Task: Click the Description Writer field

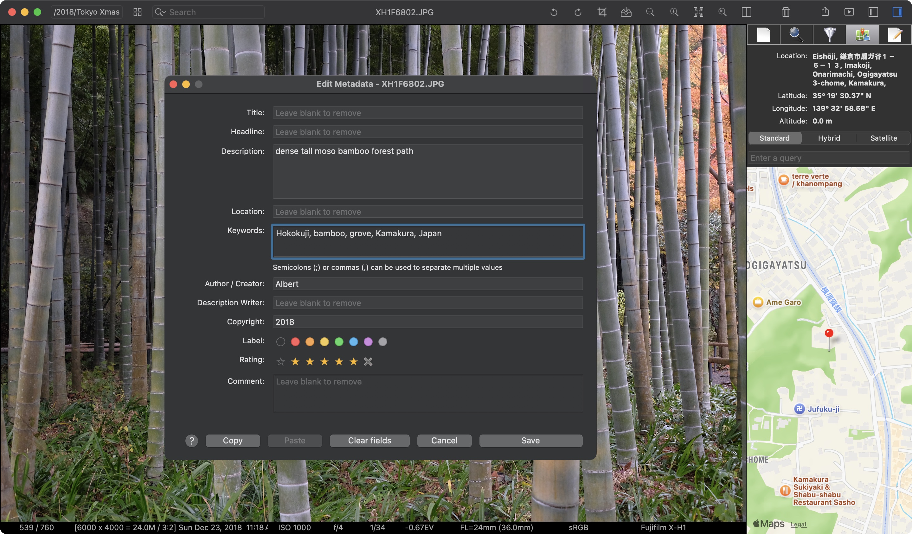Action: click(428, 303)
